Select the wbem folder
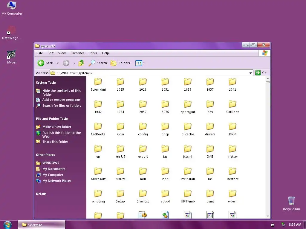This screenshot has height=229, width=306. click(x=232, y=197)
